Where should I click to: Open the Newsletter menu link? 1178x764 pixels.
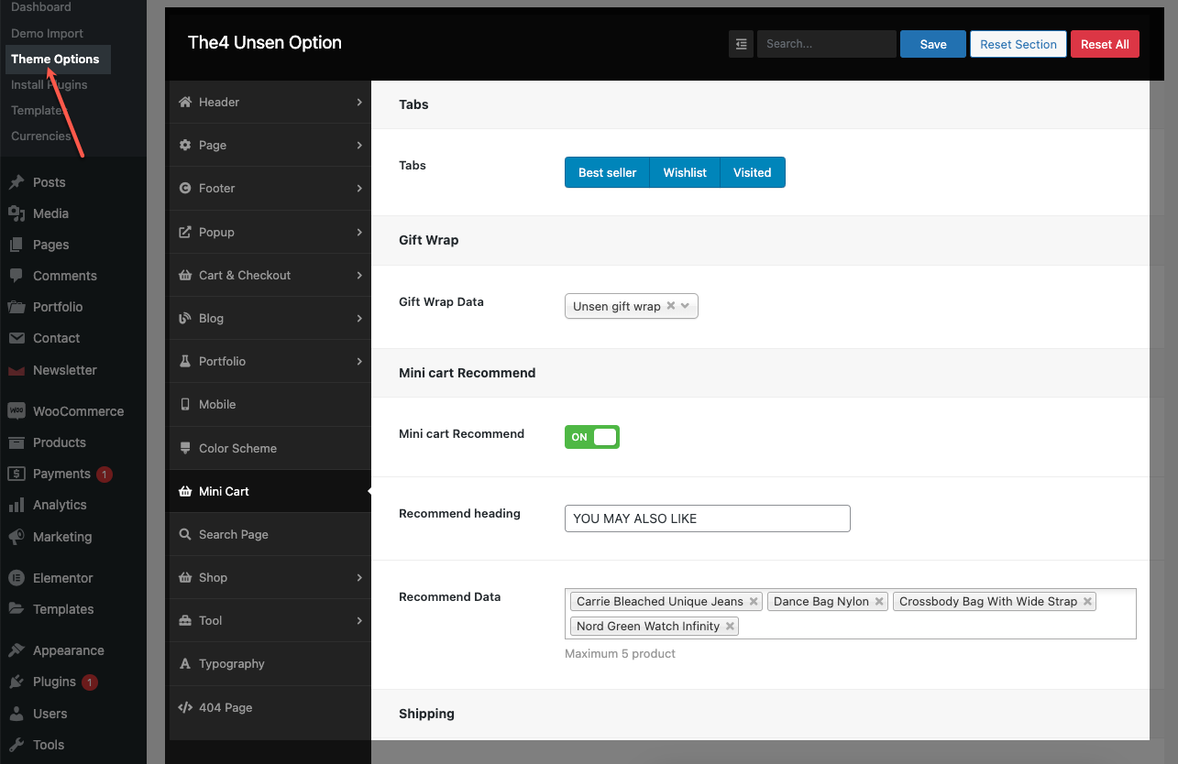pos(65,370)
